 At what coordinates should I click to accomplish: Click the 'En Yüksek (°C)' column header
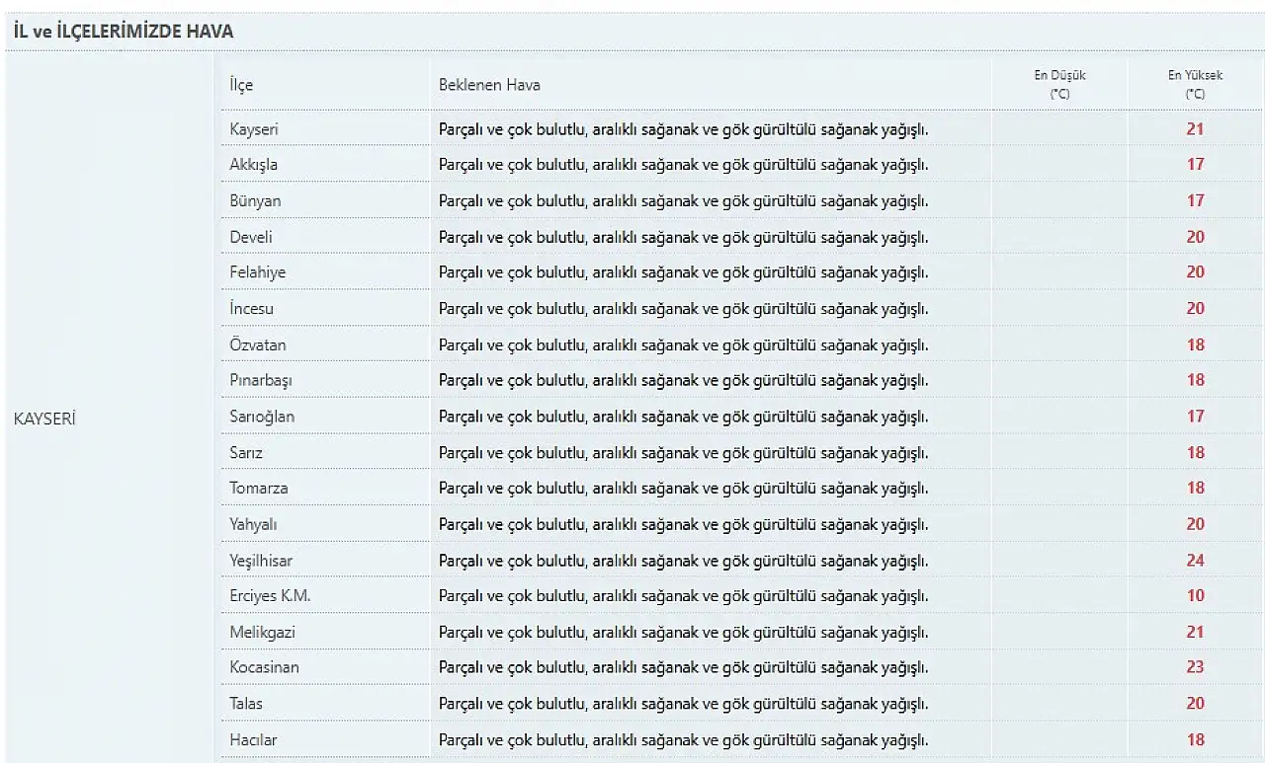click(x=1195, y=84)
